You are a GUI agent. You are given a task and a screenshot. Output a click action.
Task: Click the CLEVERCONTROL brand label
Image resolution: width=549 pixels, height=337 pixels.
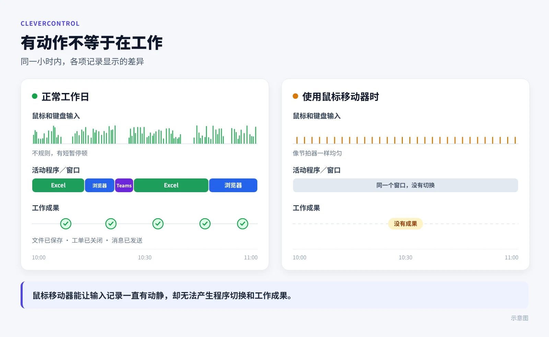tap(50, 24)
